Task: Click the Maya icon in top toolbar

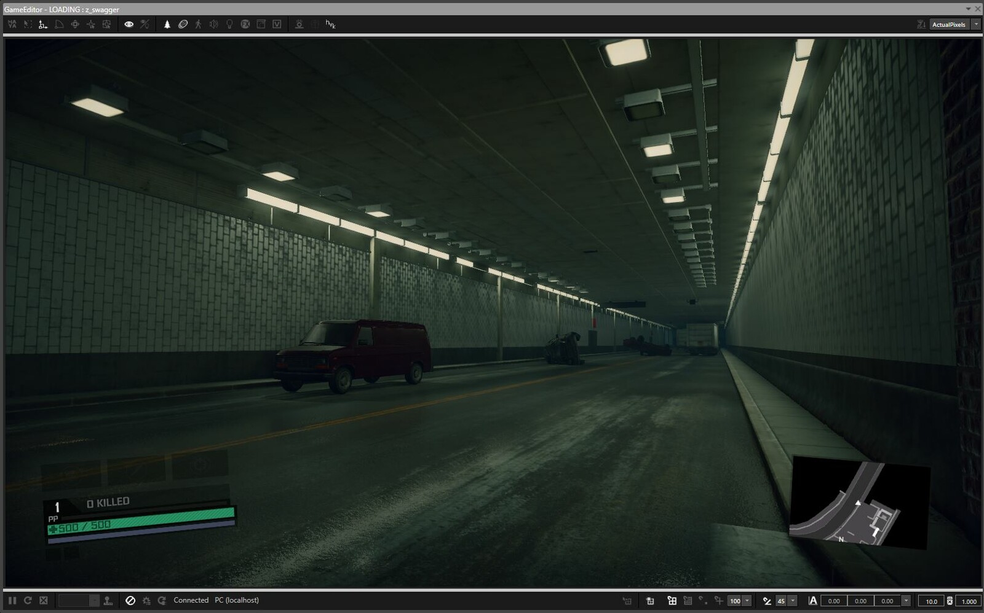Action: [12, 25]
